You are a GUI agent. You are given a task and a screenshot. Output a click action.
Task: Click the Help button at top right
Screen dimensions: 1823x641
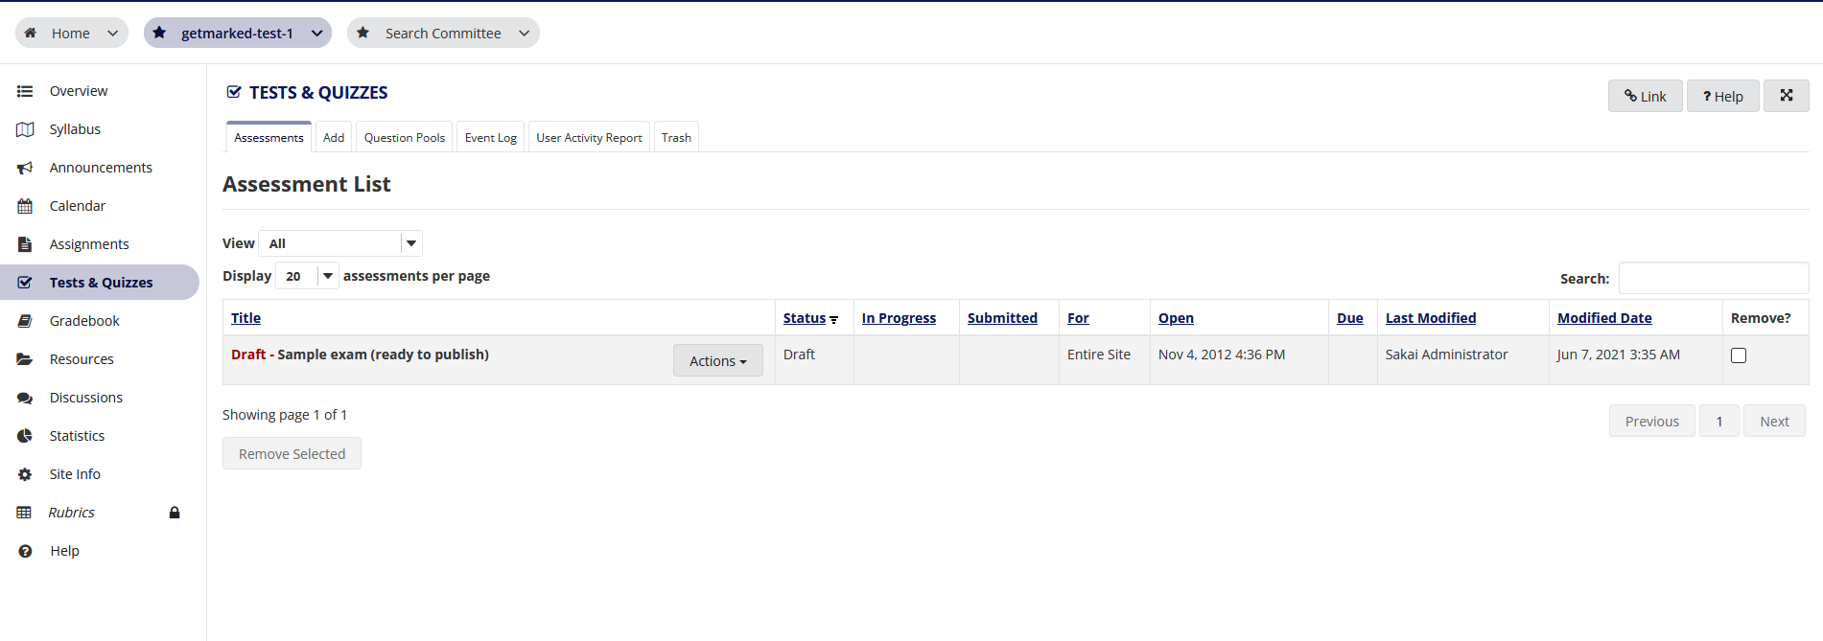1723,96
